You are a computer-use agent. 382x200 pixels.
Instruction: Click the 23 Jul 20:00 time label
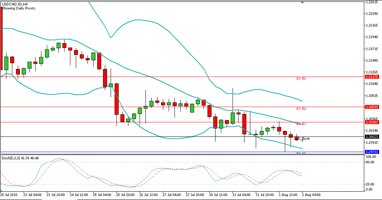56,195
